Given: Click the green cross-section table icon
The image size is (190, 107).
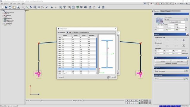Looking at the screenshot, I should point(77,7).
